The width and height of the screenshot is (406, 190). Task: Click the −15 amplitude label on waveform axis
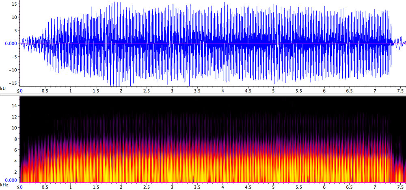pos(13,83)
